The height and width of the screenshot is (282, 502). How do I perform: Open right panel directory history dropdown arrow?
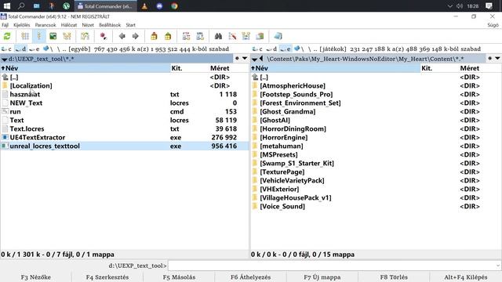(x=497, y=59)
